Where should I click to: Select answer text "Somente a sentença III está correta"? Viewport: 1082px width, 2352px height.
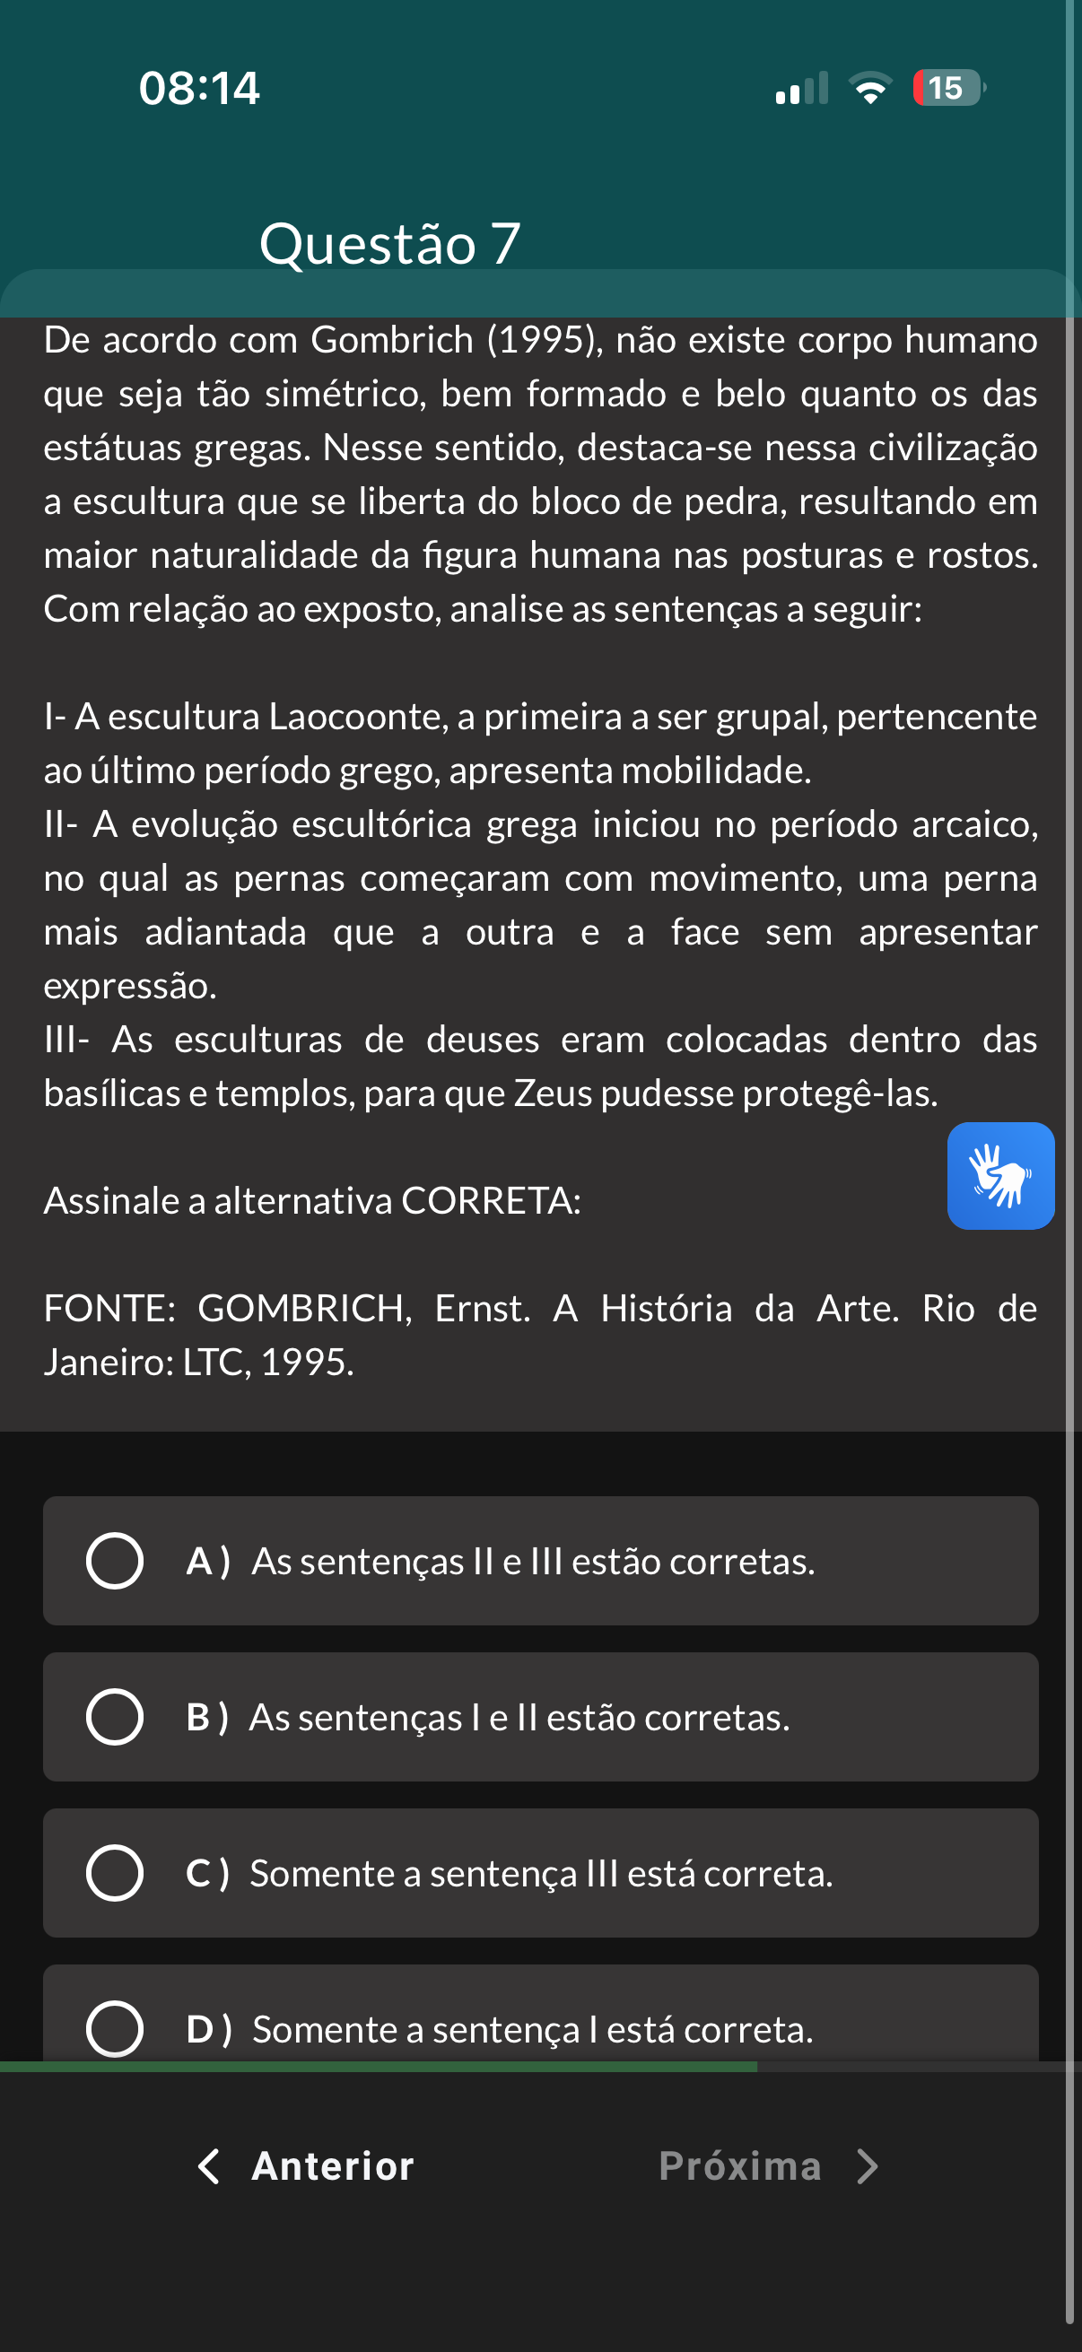540,1874
